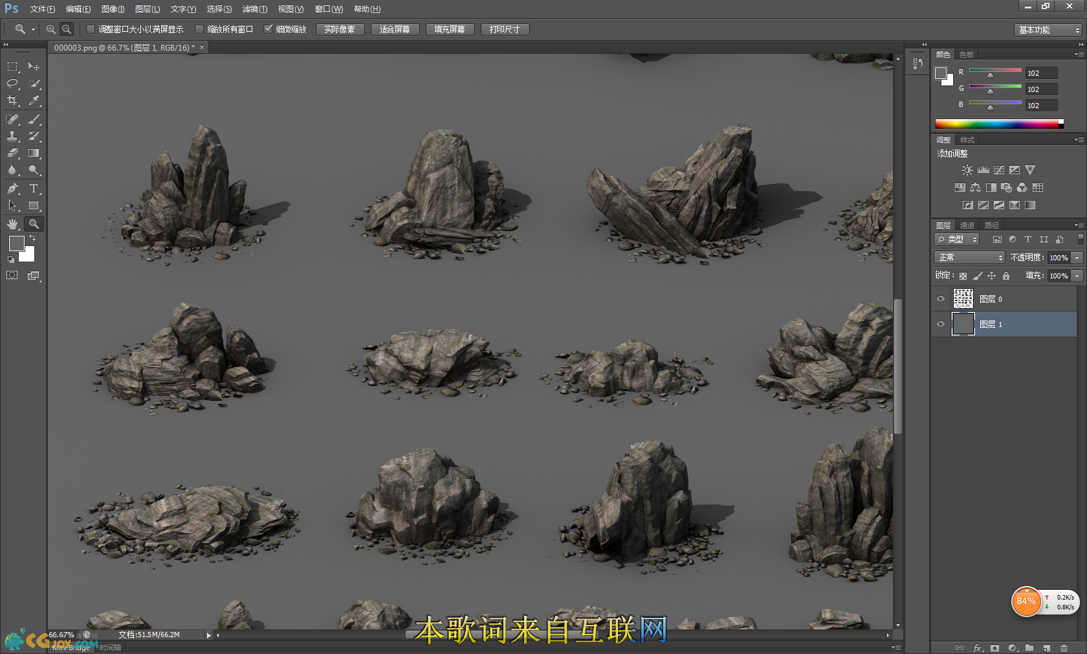
Task: Open the History panel icon
Action: (917, 63)
